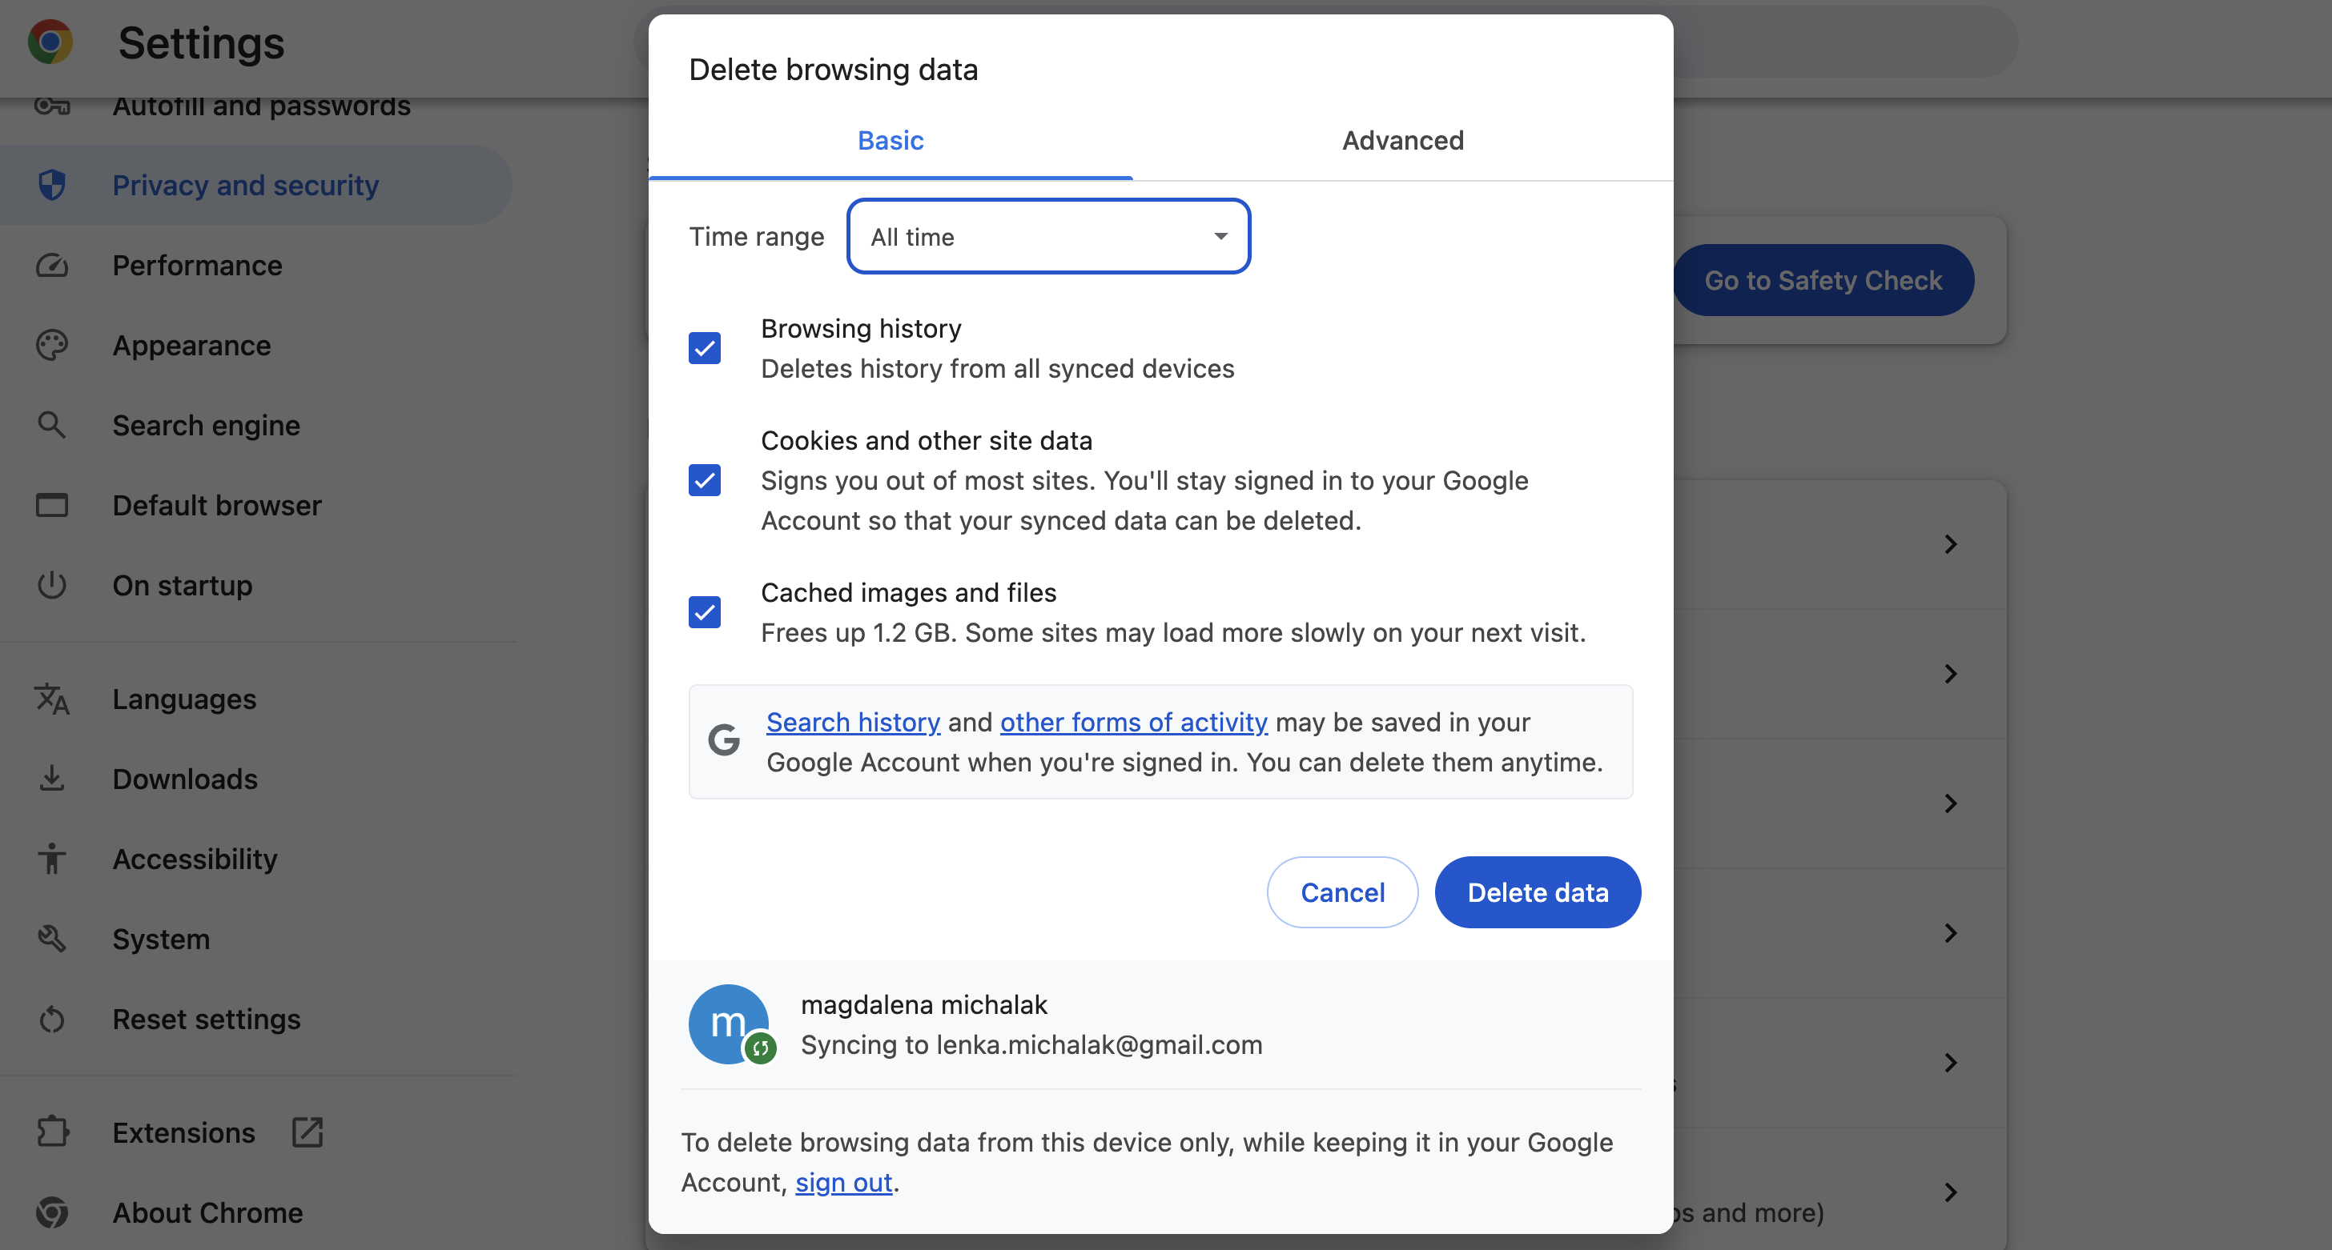This screenshot has width=2332, height=1250.
Task: Uncheck Browsing history
Action: (704, 347)
